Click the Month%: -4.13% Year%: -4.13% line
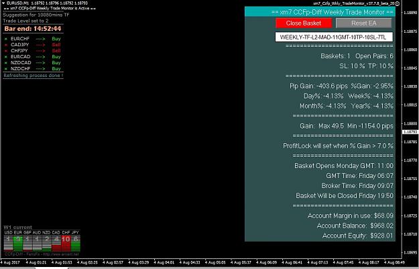This screenshot has width=419, height=269. pyautogui.click(x=347, y=106)
